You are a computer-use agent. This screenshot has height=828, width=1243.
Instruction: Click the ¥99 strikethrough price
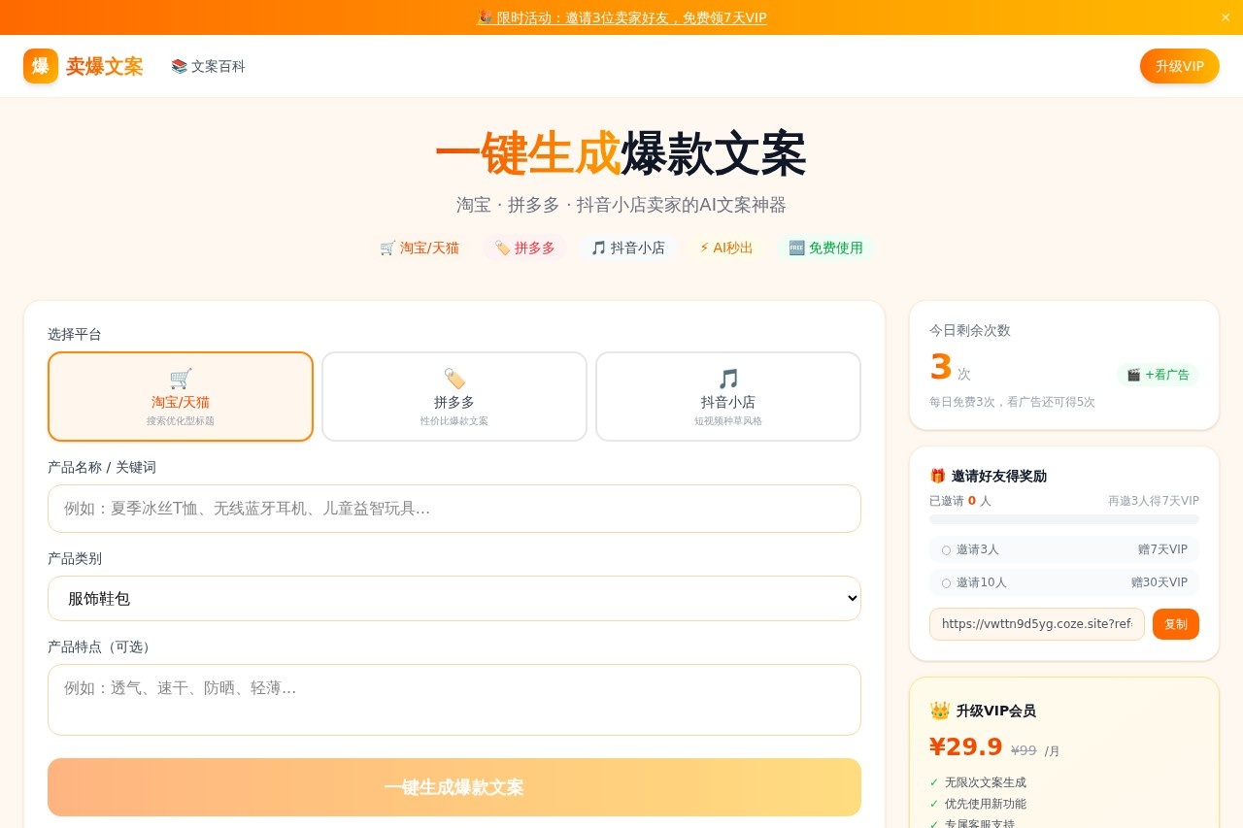click(1024, 750)
